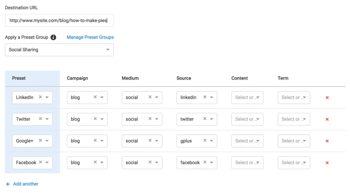Screen dimensions: 350x193
Task: Click the Campaign column header
Action: coord(77,78)
